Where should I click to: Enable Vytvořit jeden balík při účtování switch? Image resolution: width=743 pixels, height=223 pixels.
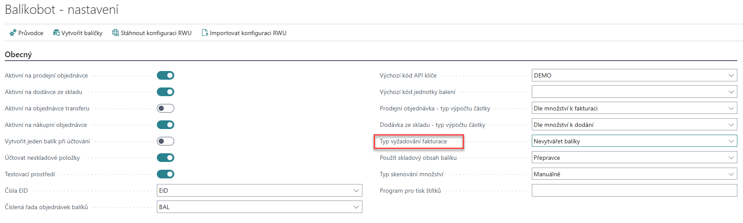(166, 141)
